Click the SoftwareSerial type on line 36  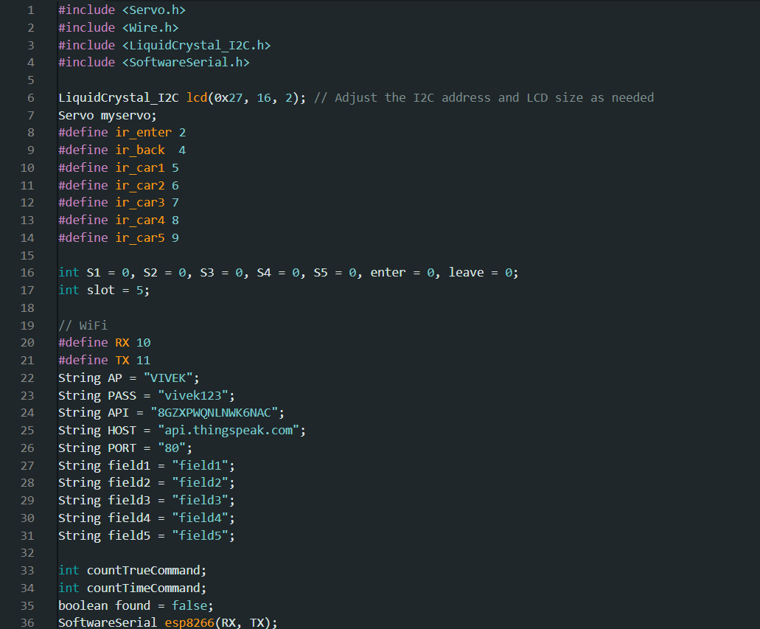(108, 622)
